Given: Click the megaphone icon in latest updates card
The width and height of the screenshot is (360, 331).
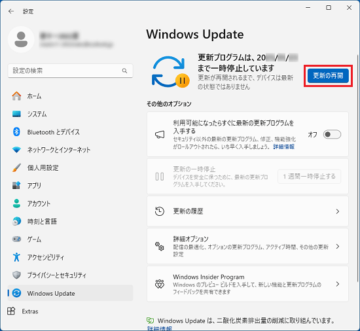Looking at the screenshot, I should pyautogui.click(x=160, y=134).
